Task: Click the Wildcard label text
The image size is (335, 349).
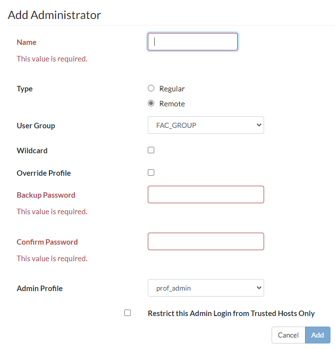Action: coord(32,150)
